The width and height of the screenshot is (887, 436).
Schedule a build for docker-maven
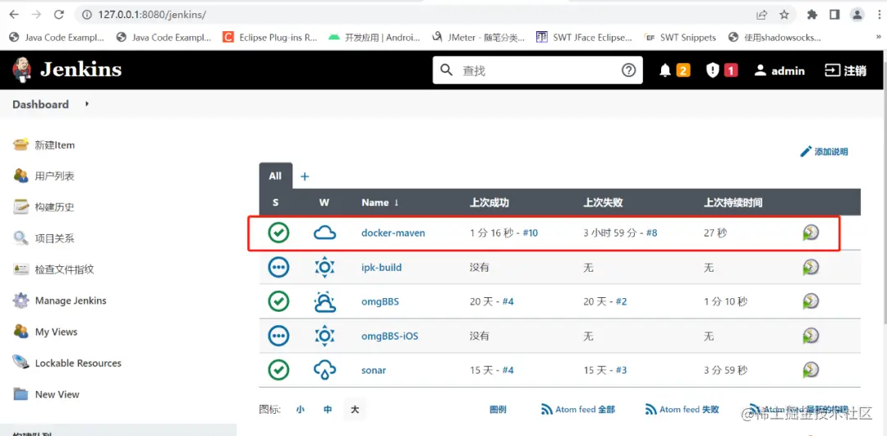pyautogui.click(x=811, y=232)
